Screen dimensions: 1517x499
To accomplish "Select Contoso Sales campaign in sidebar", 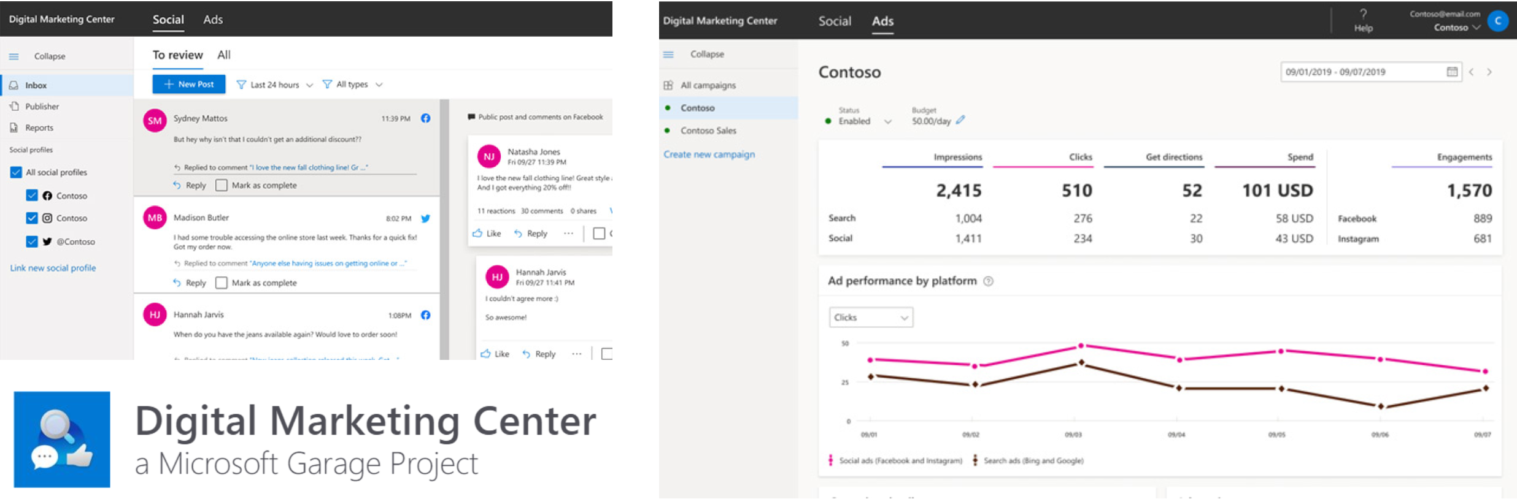I will tap(708, 131).
